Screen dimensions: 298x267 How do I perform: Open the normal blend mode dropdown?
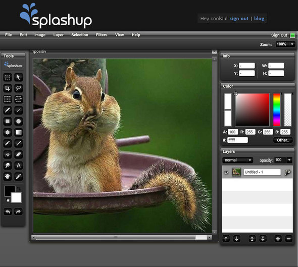[x=237, y=160]
